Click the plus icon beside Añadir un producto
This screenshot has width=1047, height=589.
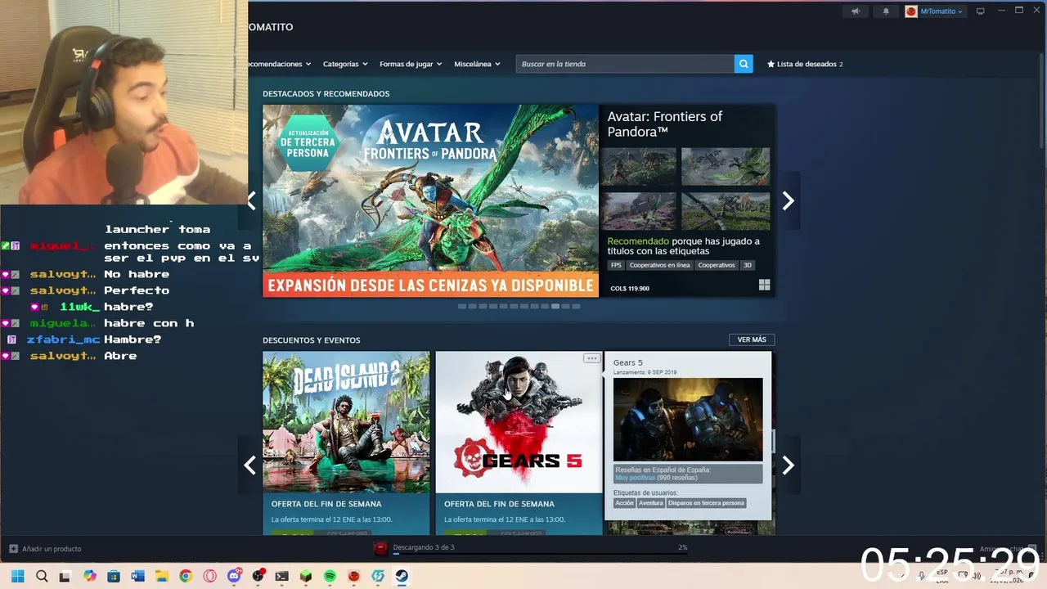coord(13,549)
